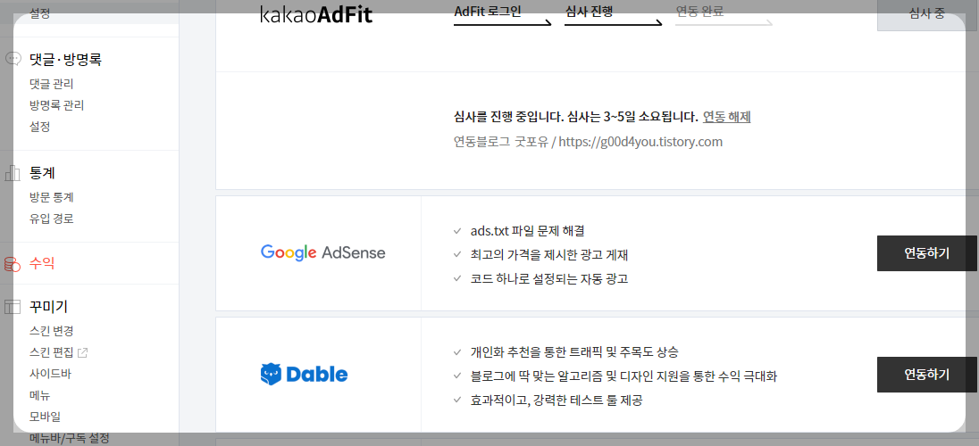The height and width of the screenshot is (446, 979).
Task: Open 모바일 settings
Action: (x=45, y=416)
